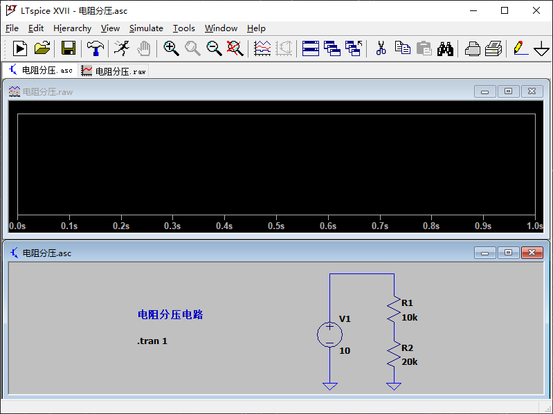Click the Zoom Out magnifier icon
Image resolution: width=553 pixels, height=414 pixels.
[x=215, y=48]
